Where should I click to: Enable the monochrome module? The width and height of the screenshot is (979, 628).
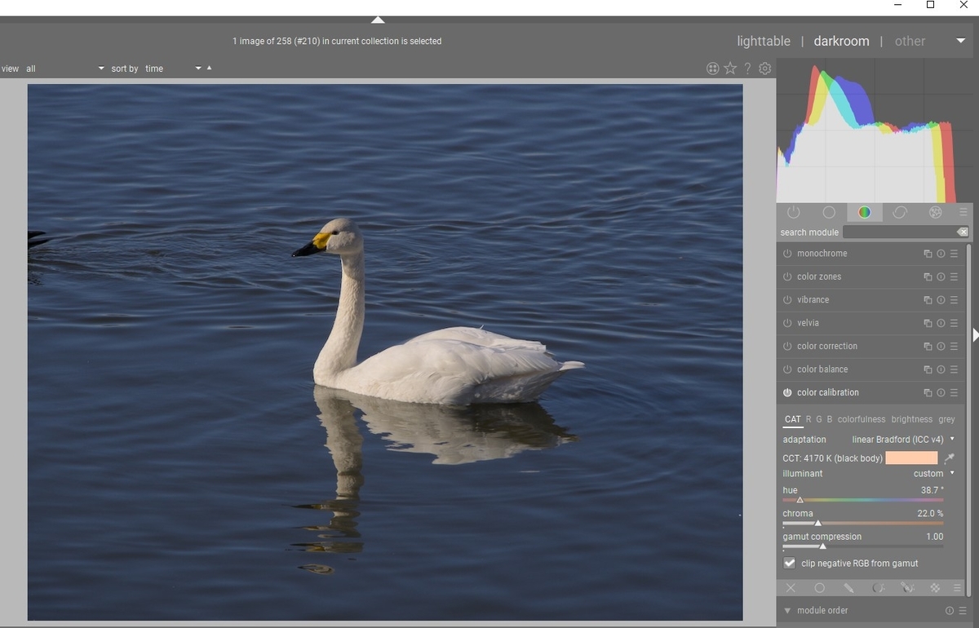[787, 254]
